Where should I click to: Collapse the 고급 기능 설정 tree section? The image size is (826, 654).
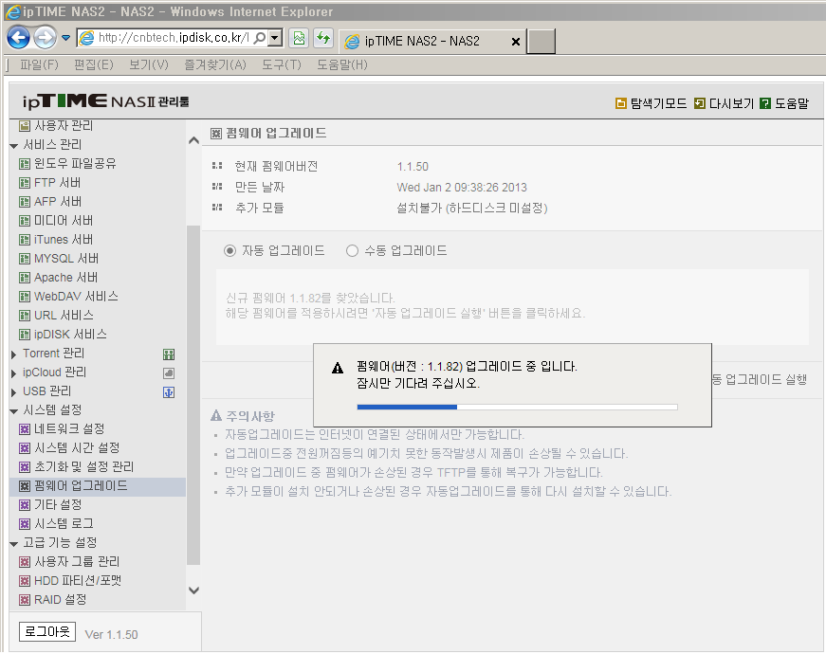click(14, 544)
